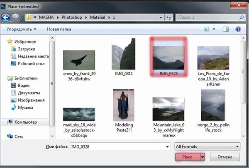Open the All Formats dropdown

point(207,146)
